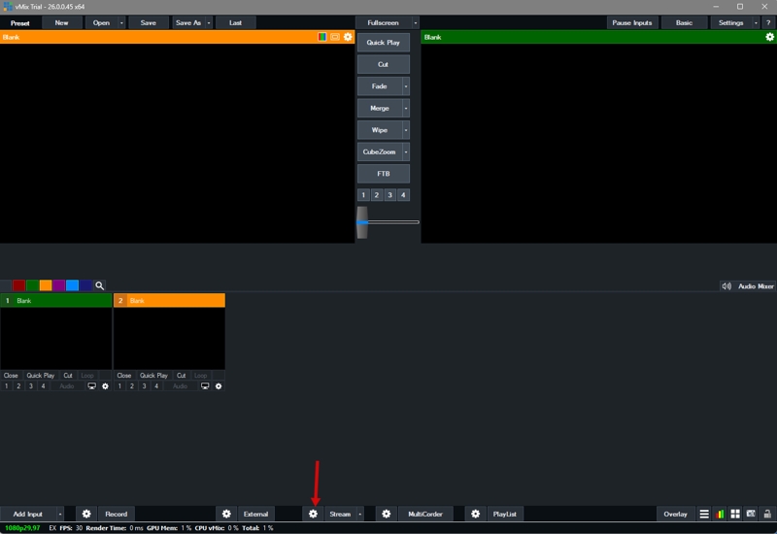The height and width of the screenshot is (534, 777).
Task: Click the four-square grid view icon
Action: 735,514
